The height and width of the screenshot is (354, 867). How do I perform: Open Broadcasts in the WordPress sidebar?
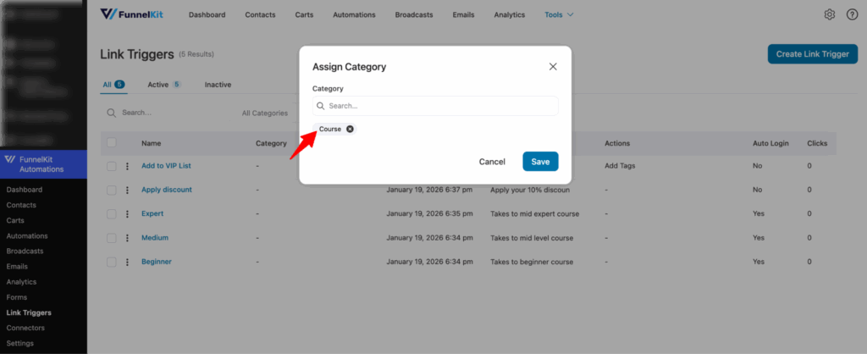25,252
